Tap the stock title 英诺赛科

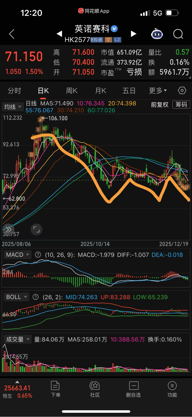(x=92, y=29)
